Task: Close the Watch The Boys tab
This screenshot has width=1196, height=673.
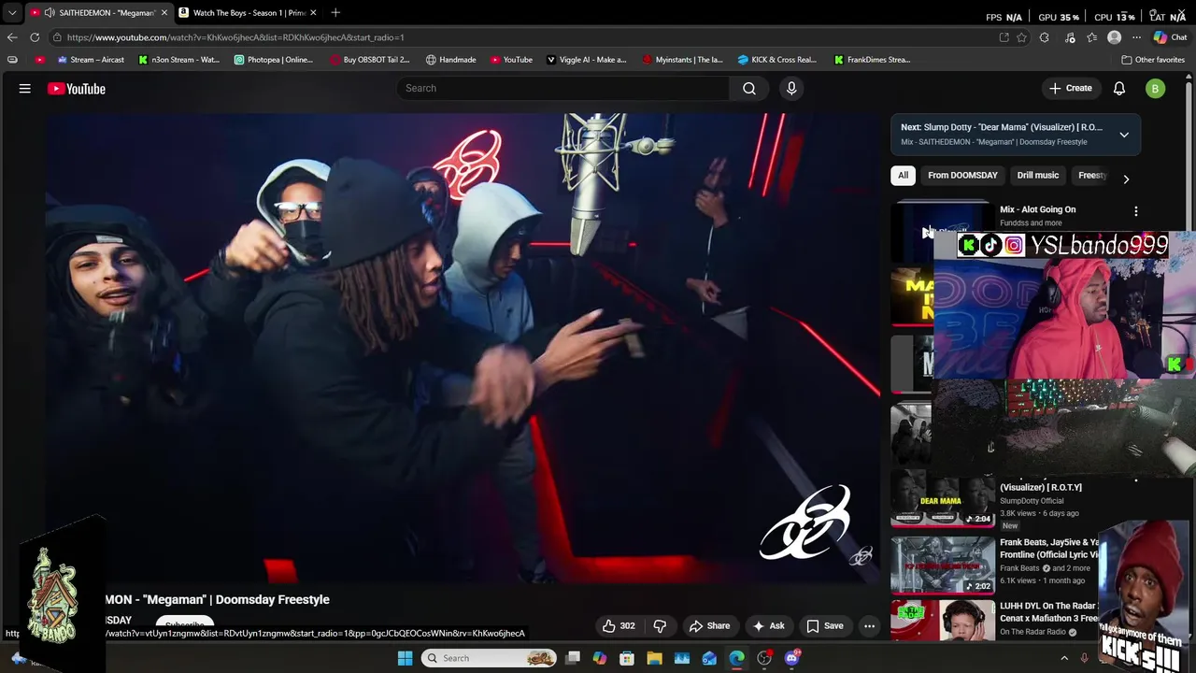Action: pos(313,12)
